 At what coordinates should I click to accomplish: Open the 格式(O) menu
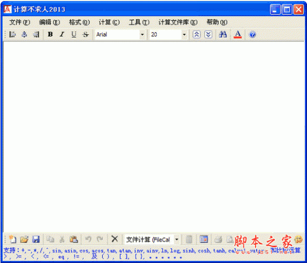tap(80, 22)
